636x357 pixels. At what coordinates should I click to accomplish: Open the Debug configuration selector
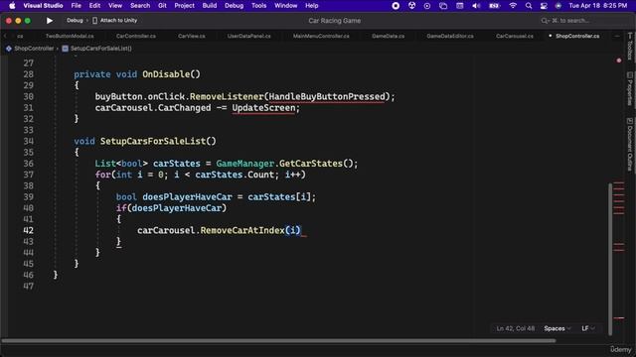pyautogui.click(x=75, y=20)
